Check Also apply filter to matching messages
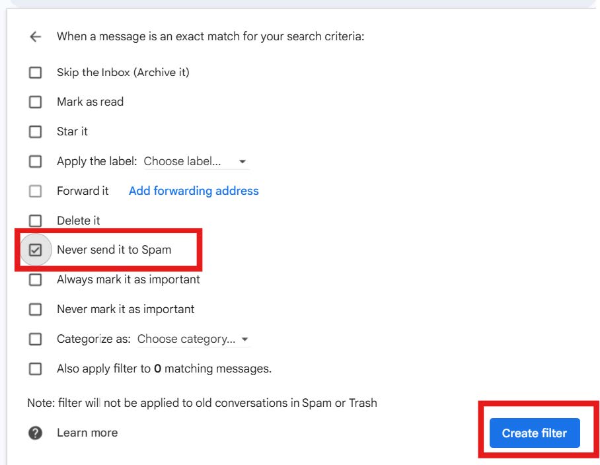Viewport: 600px width, 465px height. pyautogui.click(x=35, y=369)
